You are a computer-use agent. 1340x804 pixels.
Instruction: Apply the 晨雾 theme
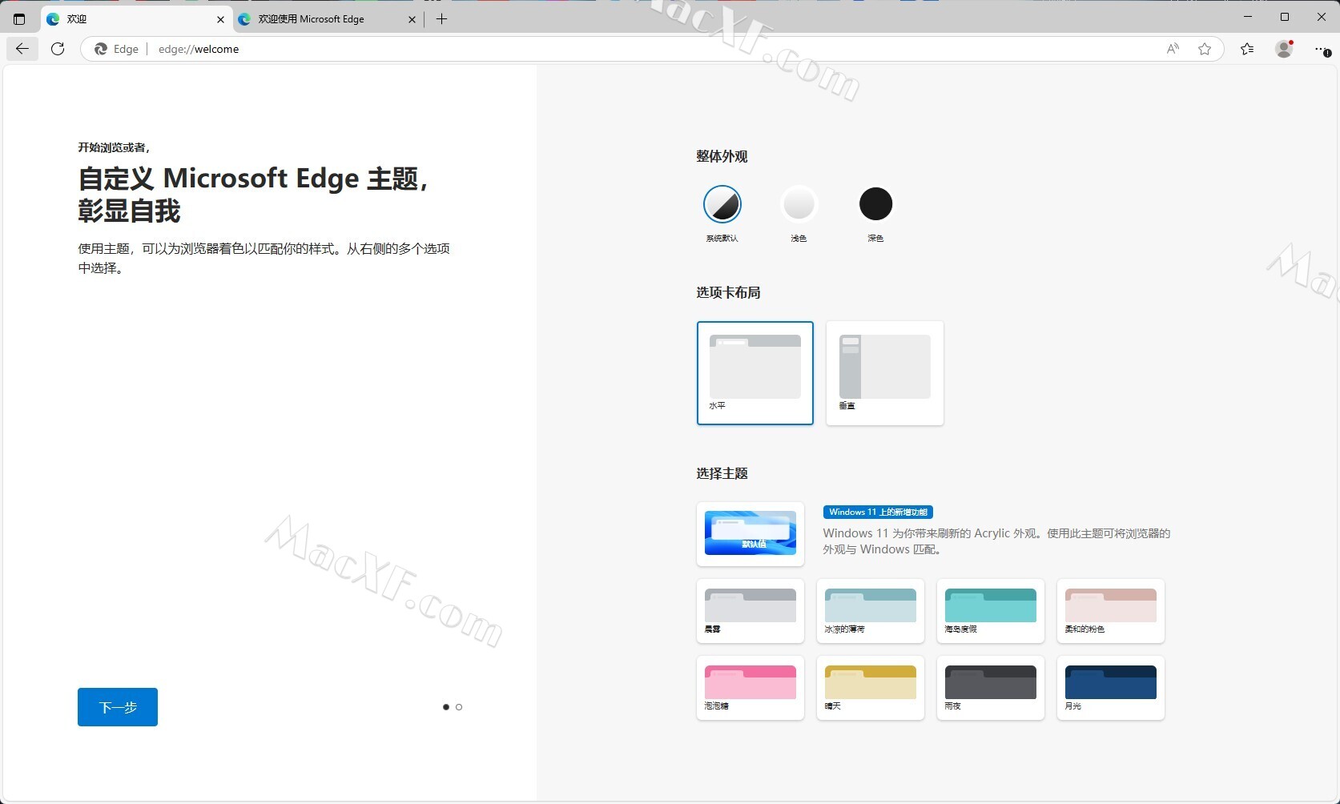(x=750, y=611)
